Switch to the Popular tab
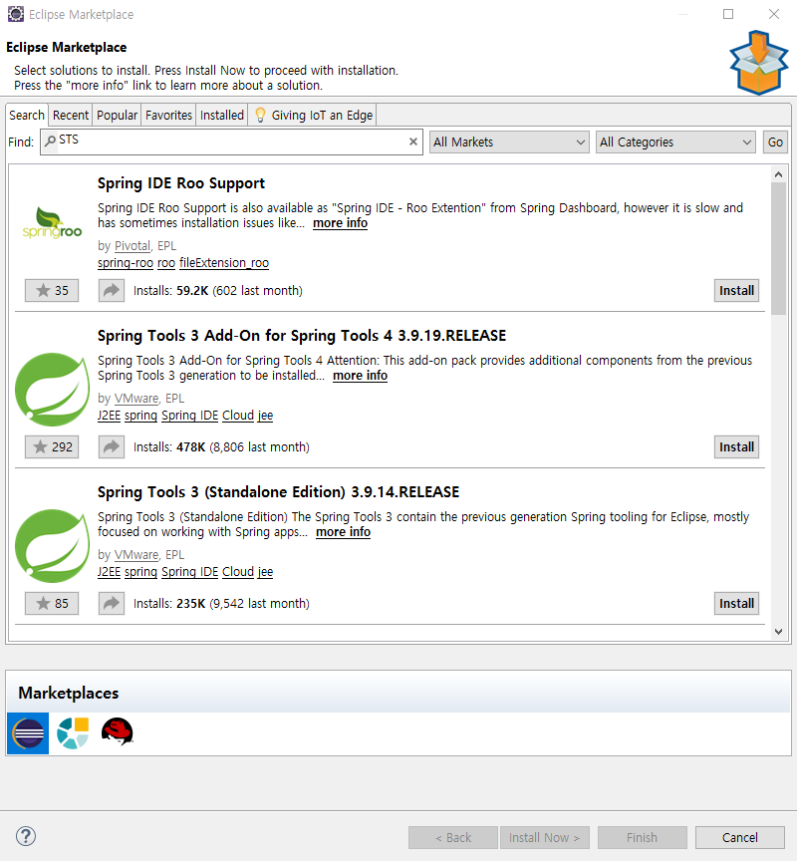The image size is (797, 861). coord(117,116)
